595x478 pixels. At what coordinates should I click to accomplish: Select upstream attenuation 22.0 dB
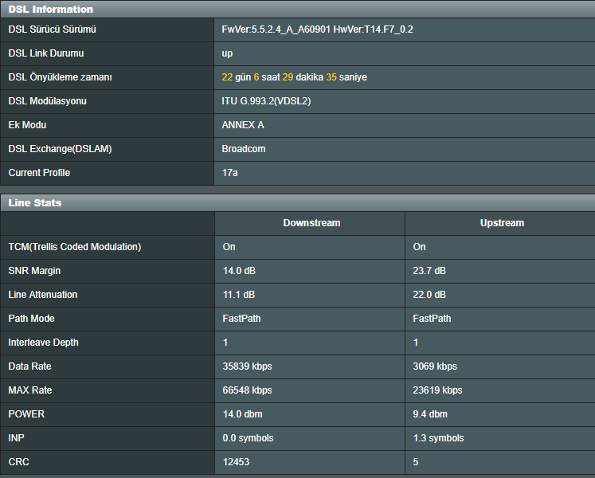(429, 295)
